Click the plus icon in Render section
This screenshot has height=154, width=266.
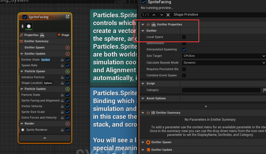pos(68,123)
